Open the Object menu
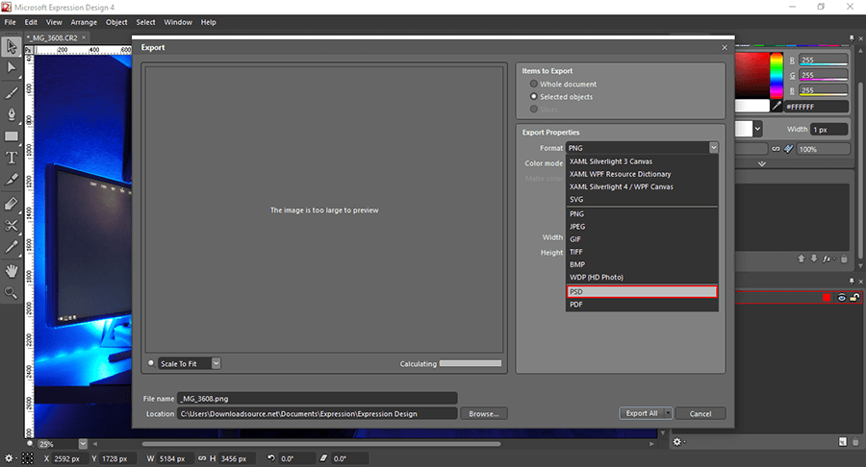The image size is (866, 467). point(116,22)
